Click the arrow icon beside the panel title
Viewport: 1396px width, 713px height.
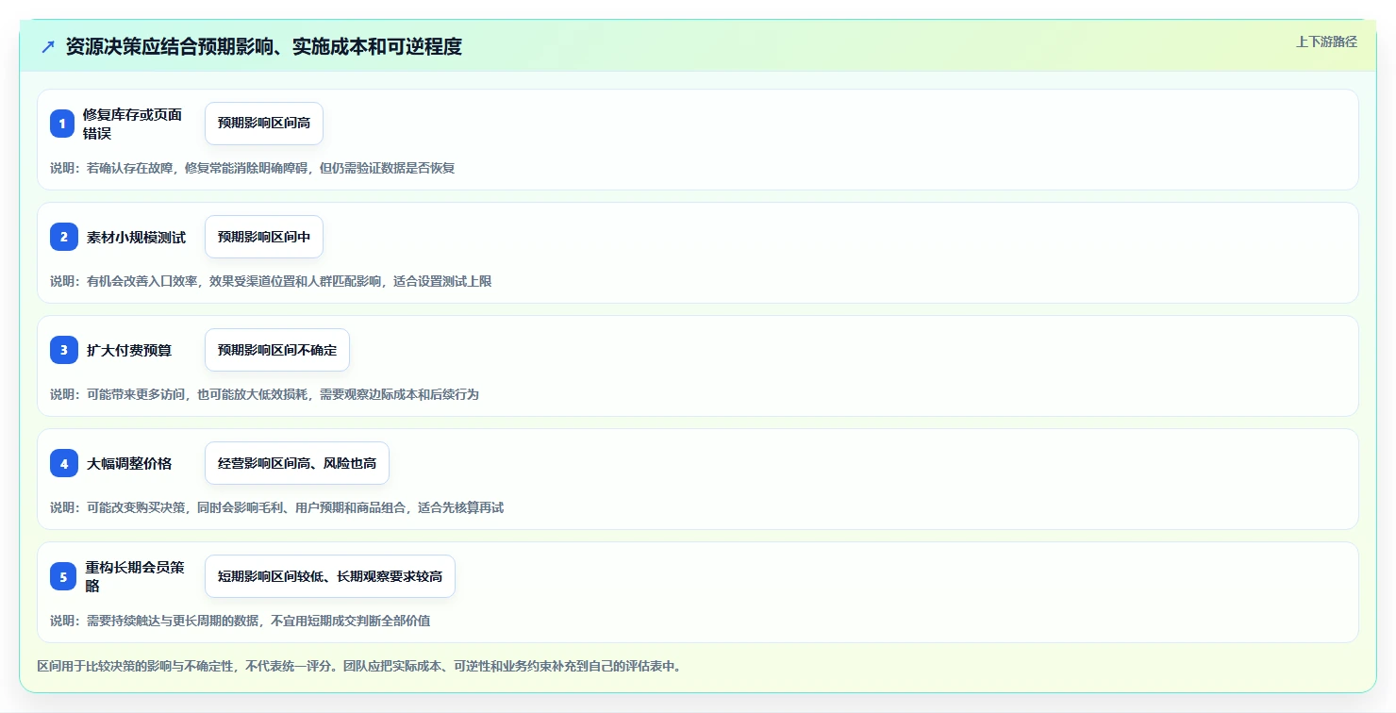[48, 47]
